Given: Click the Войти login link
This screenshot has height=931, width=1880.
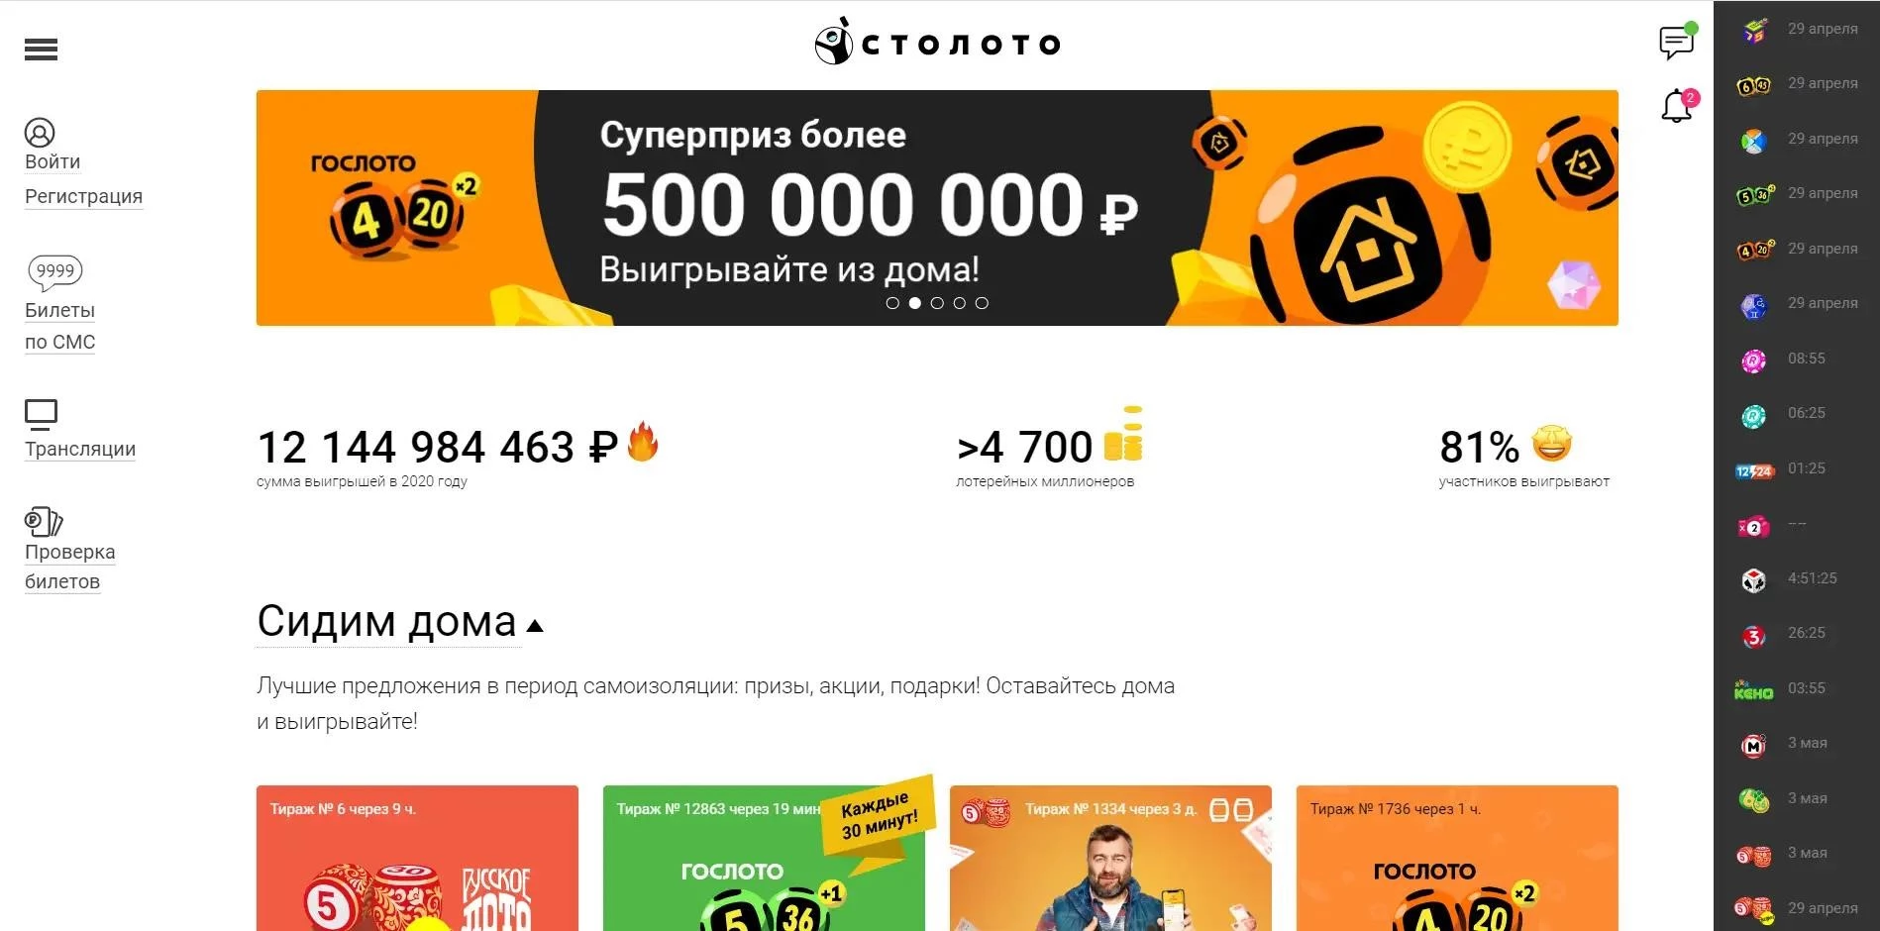Looking at the screenshot, I should 52,162.
